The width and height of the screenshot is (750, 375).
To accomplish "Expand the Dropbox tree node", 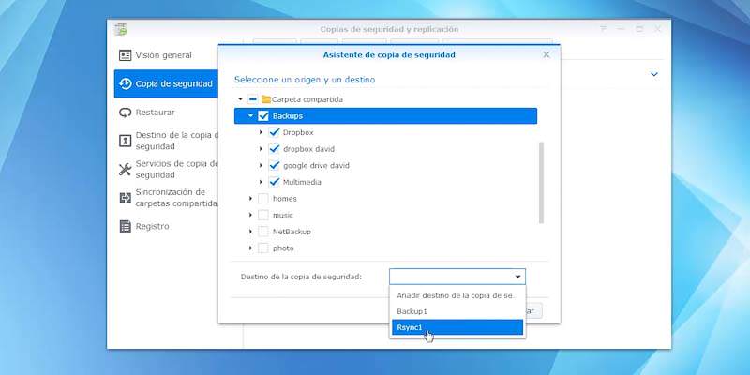I will pos(262,132).
